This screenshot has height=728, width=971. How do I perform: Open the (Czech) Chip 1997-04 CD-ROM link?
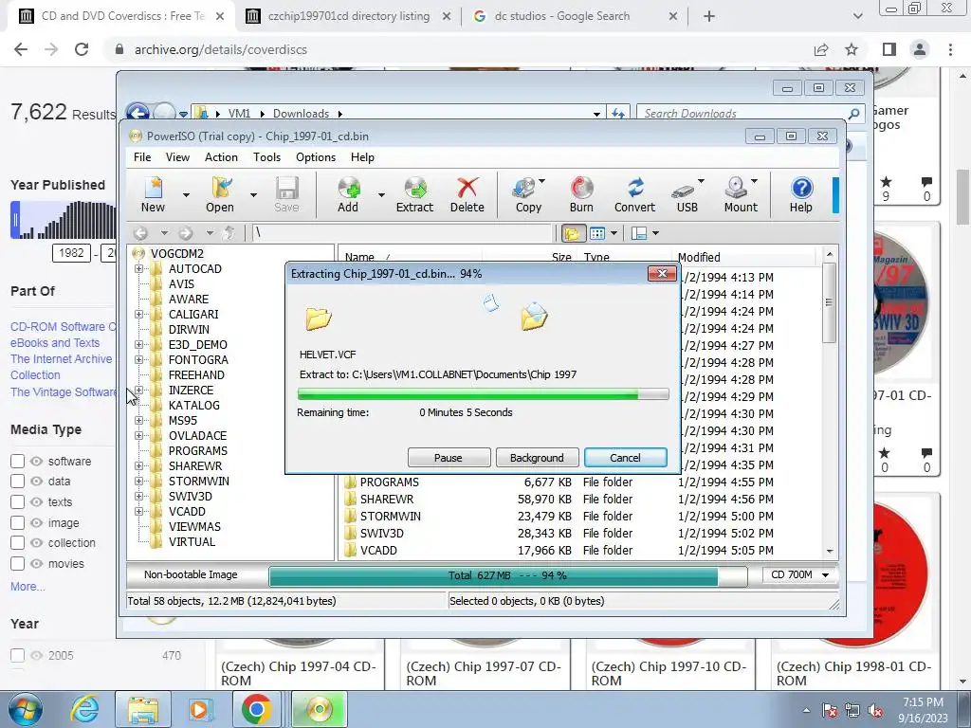(299, 674)
